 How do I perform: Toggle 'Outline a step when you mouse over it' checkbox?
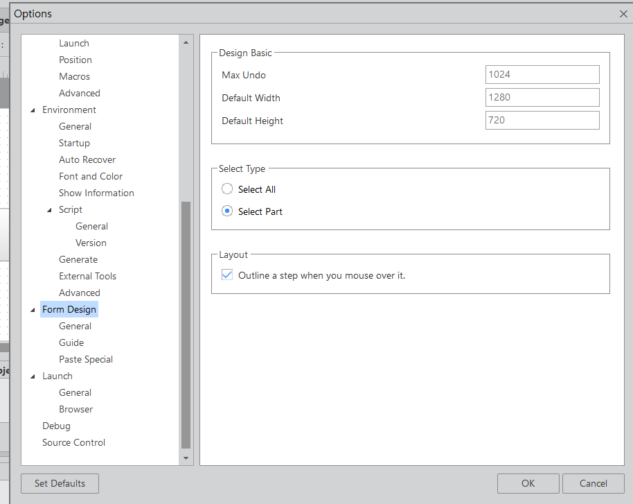click(227, 275)
